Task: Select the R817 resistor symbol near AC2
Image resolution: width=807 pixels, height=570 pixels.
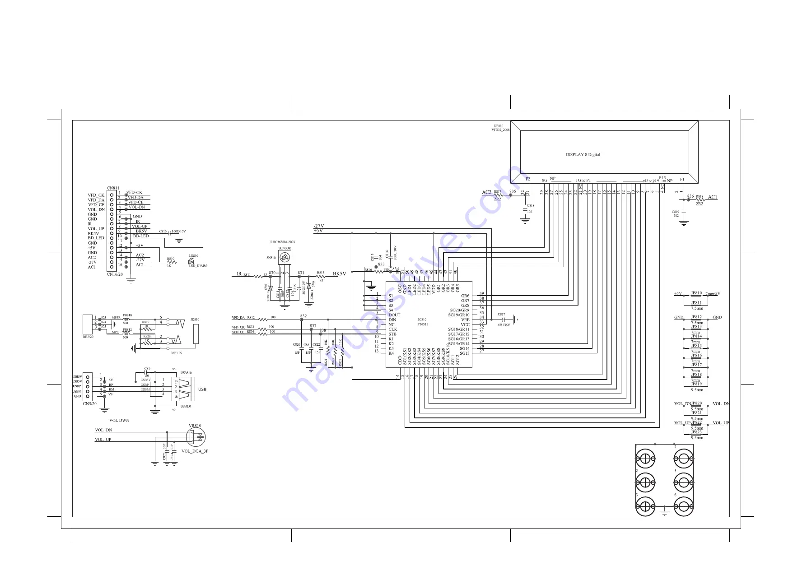Action: point(498,195)
